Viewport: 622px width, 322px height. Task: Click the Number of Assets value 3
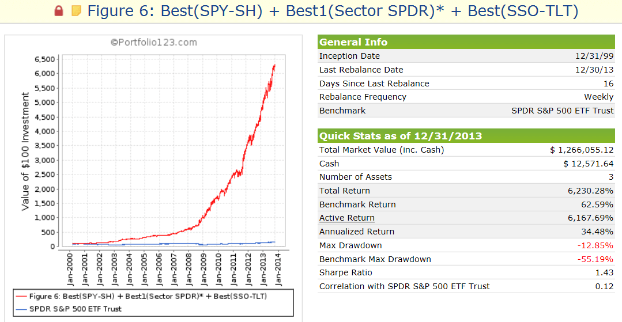pyautogui.click(x=611, y=177)
